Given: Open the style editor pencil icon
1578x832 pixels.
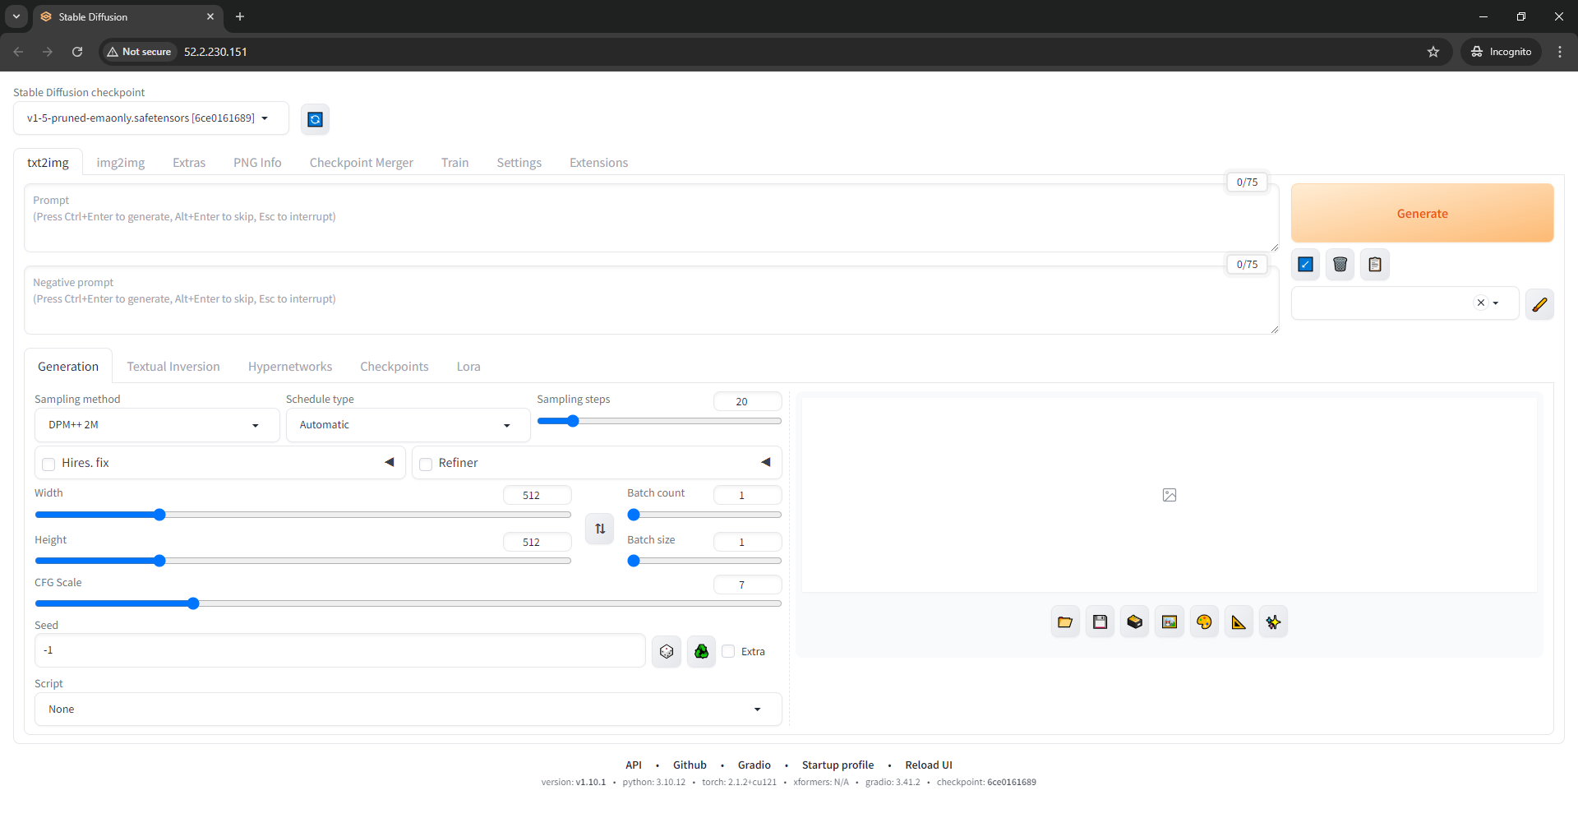Looking at the screenshot, I should (x=1539, y=304).
